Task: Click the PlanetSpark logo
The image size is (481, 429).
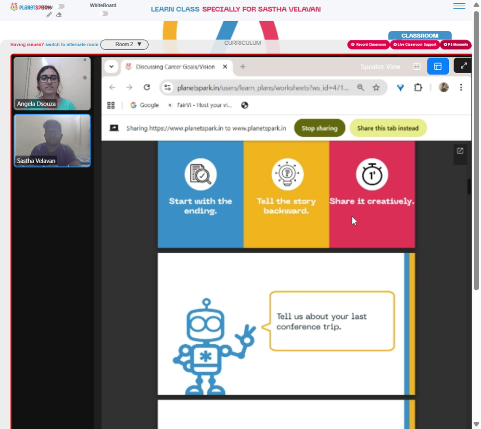Action: click(x=29, y=7)
